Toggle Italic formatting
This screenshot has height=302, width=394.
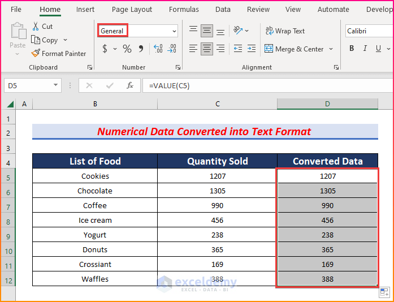point(365,48)
